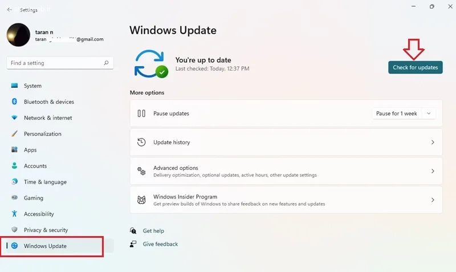456x272 pixels.
Task: Open the Accounts settings section
Action: [x=35, y=166]
